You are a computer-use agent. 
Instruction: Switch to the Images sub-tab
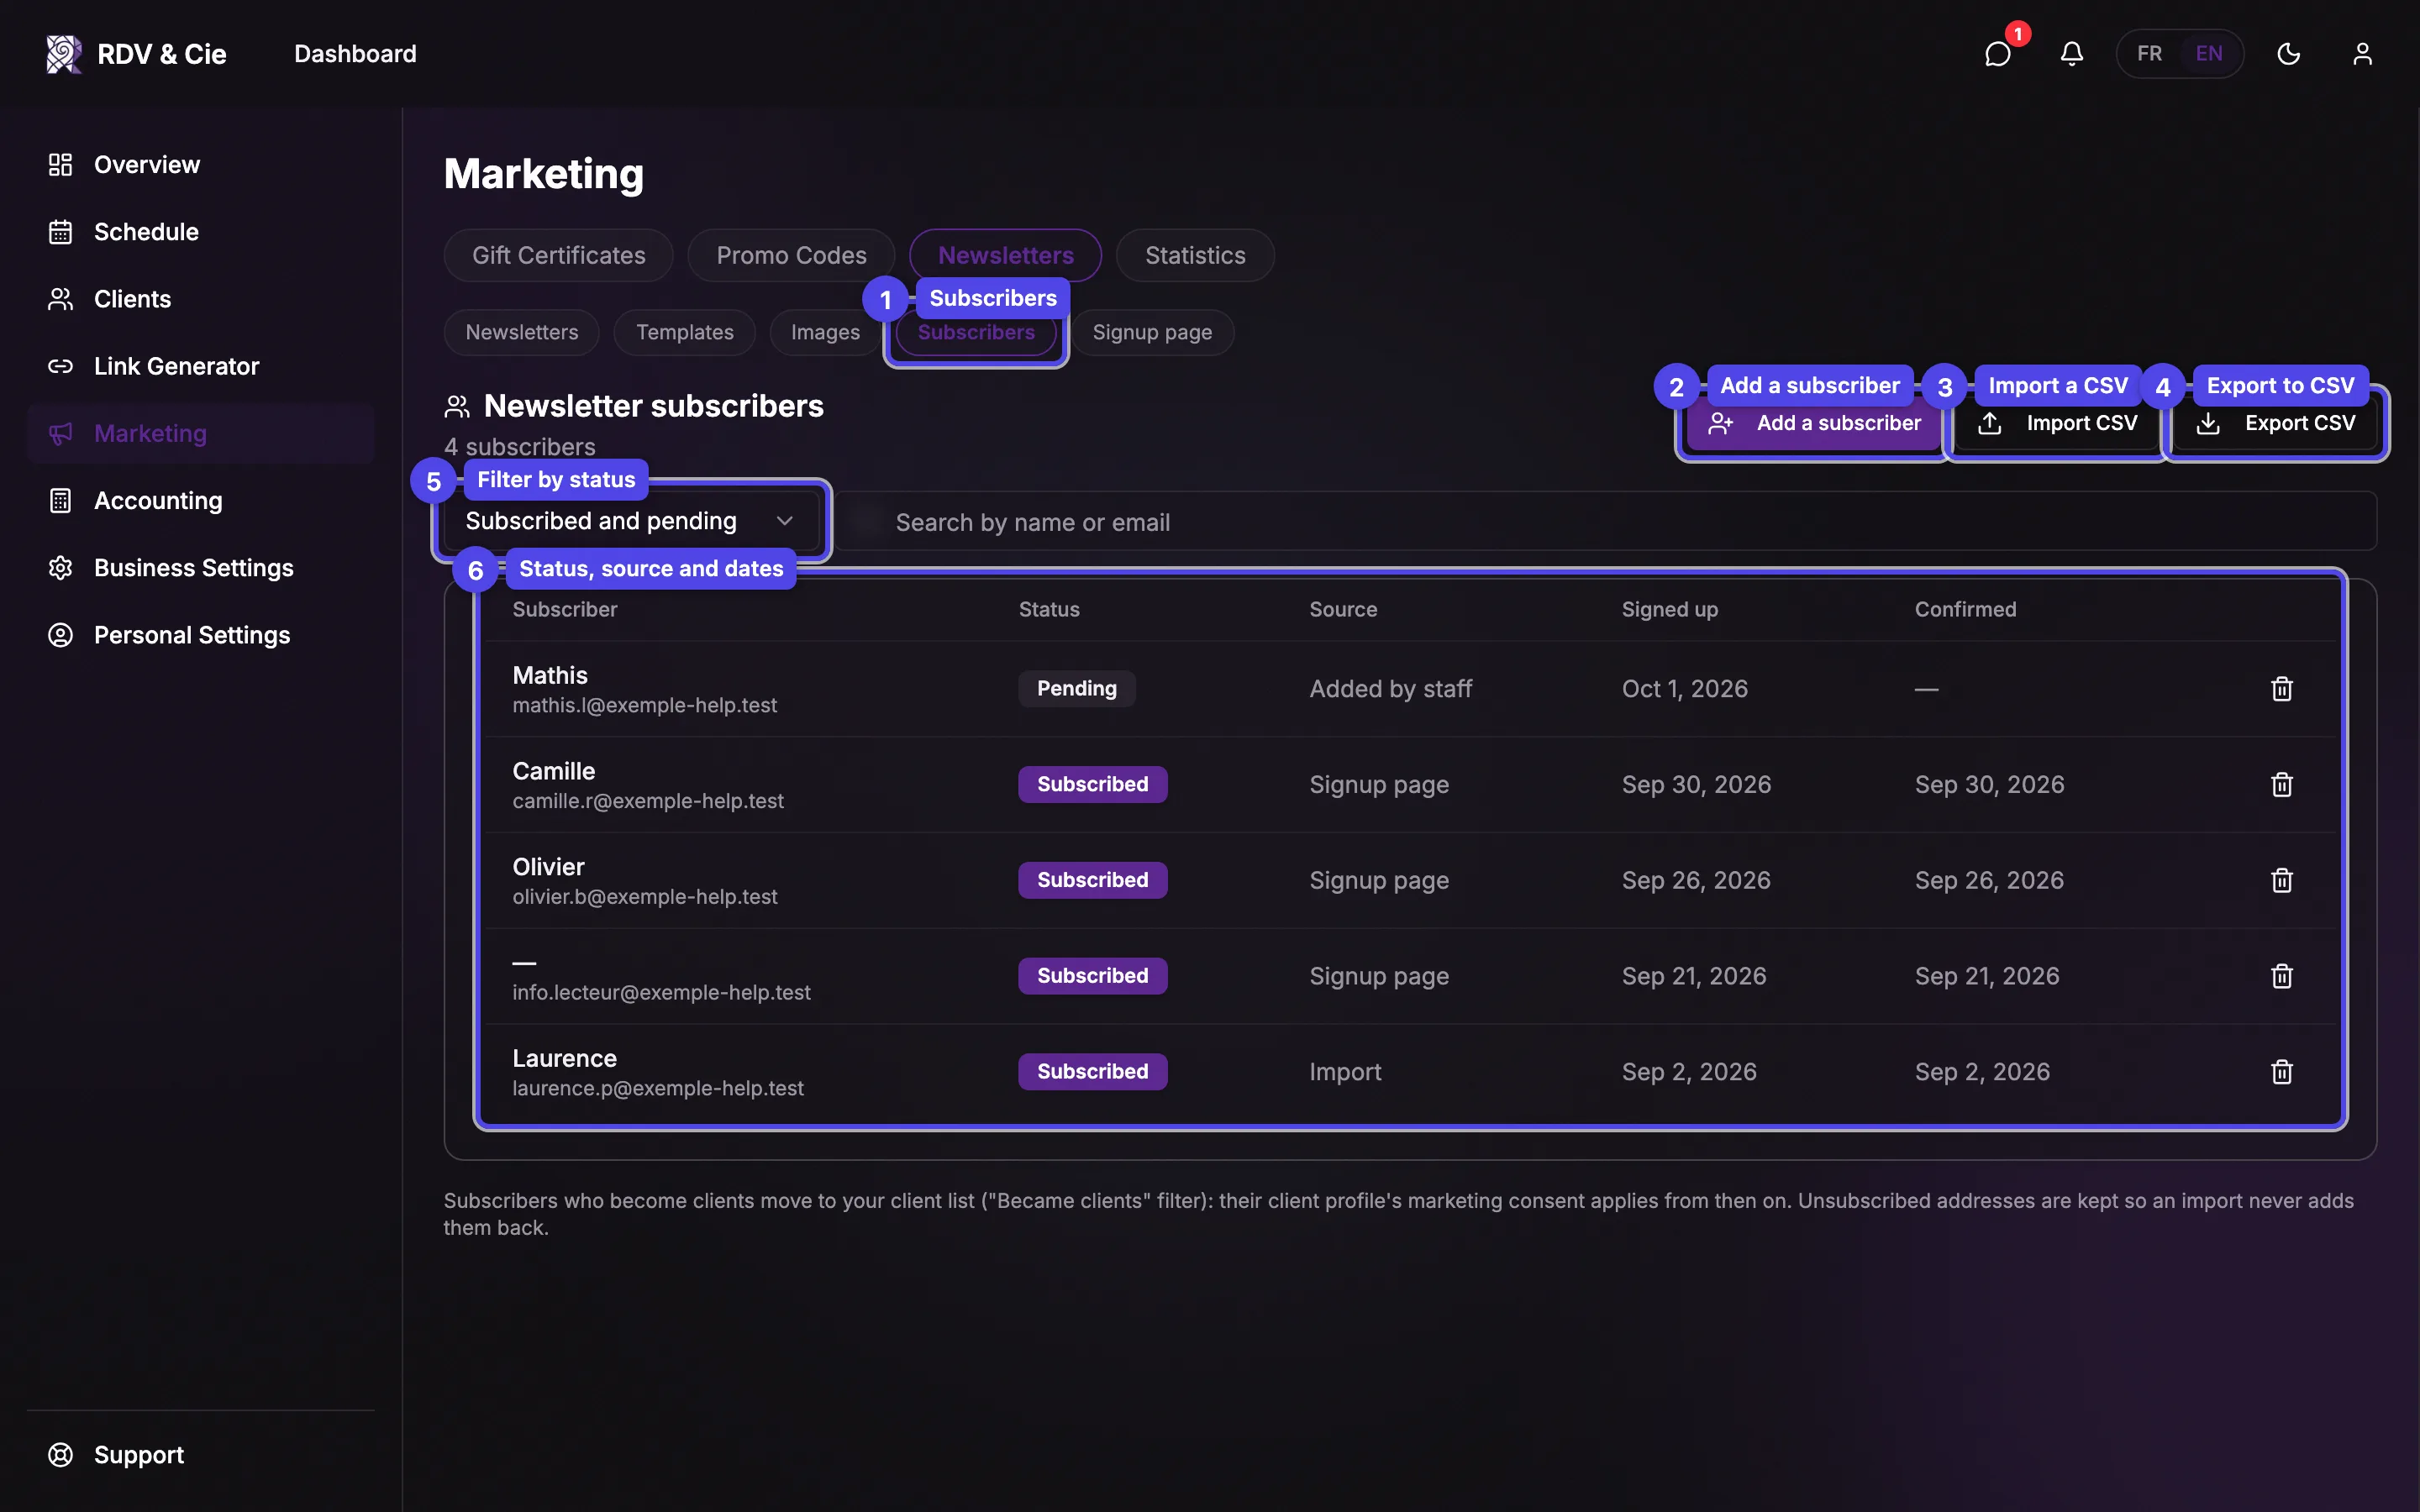[x=825, y=332]
